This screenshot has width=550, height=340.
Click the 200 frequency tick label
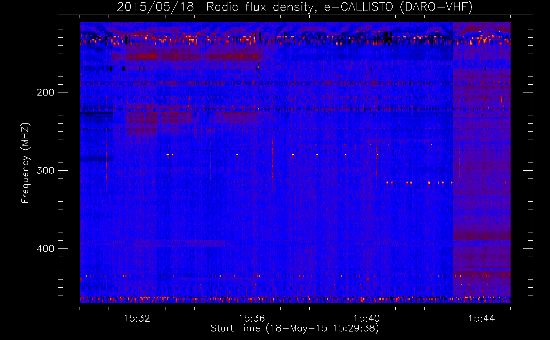[46, 92]
